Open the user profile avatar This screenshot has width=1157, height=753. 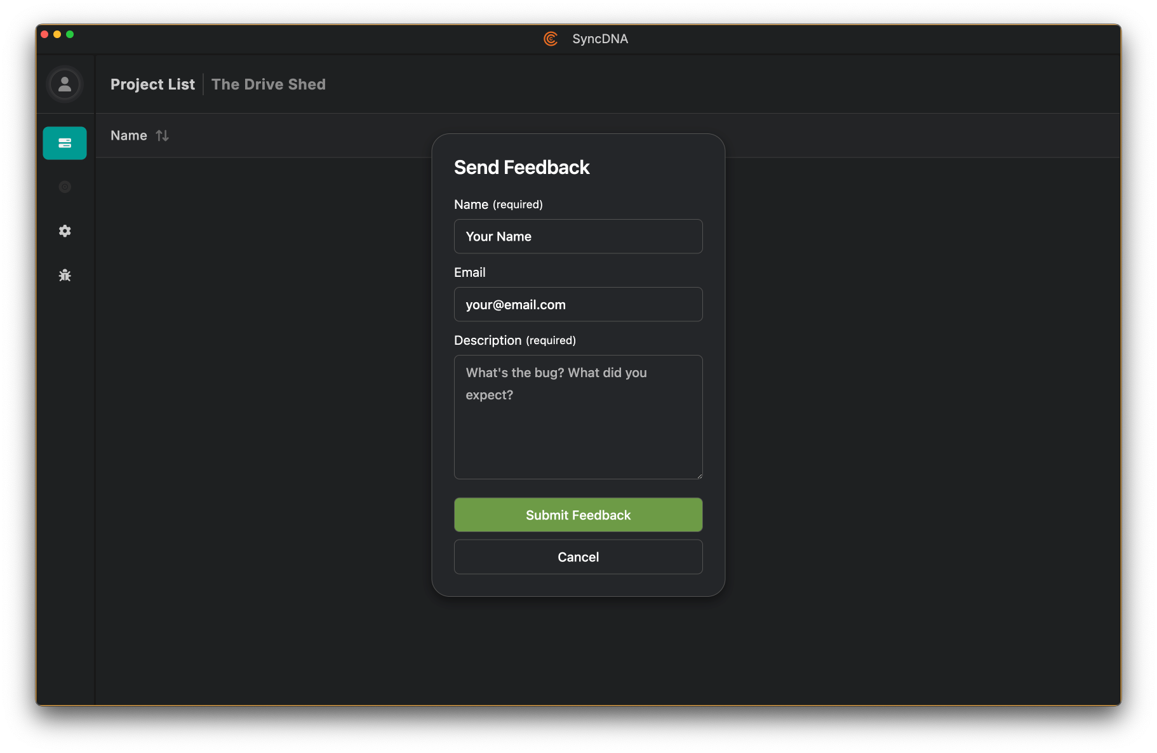click(x=64, y=83)
